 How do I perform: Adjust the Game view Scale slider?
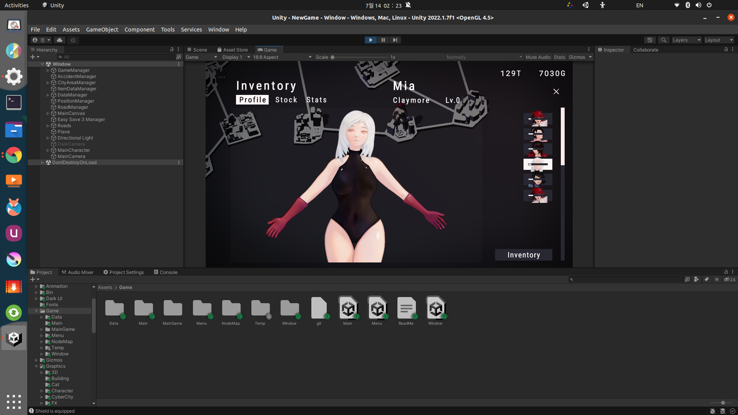332,57
